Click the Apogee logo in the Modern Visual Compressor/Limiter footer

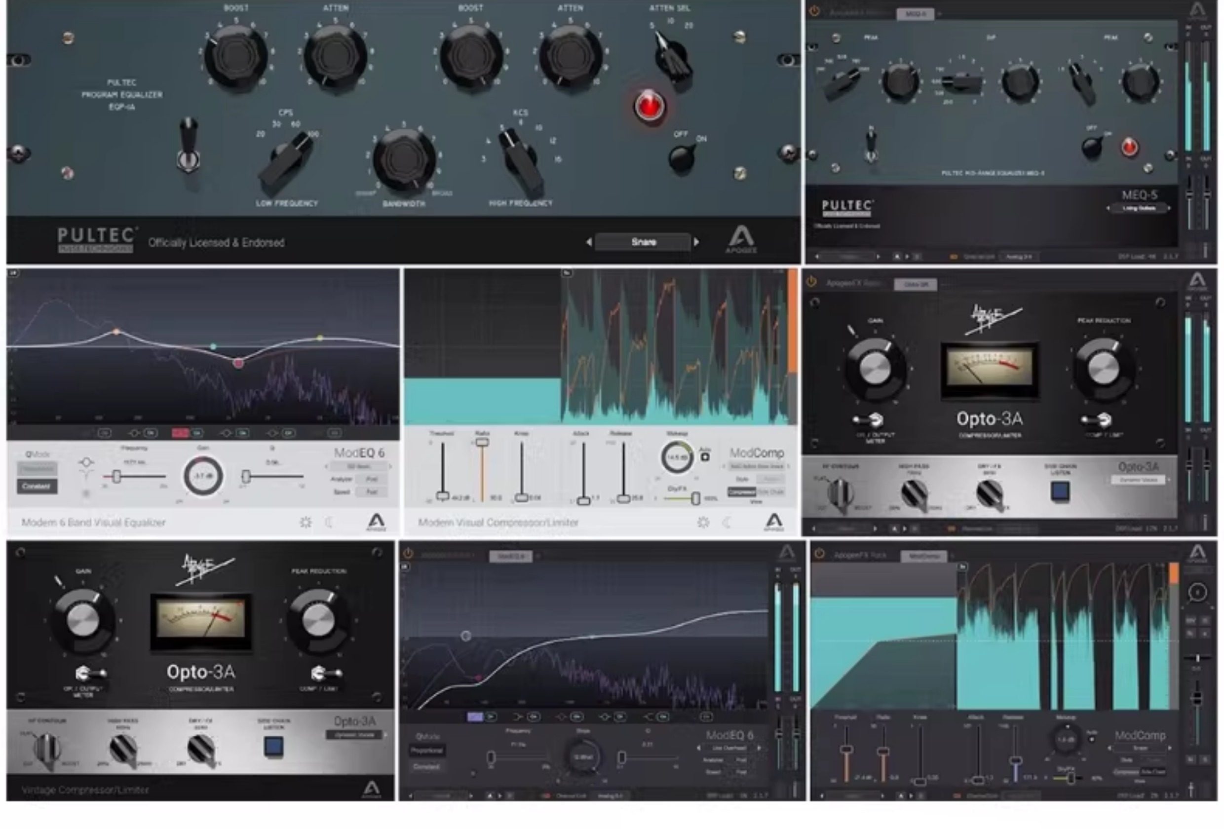pyautogui.click(x=774, y=522)
